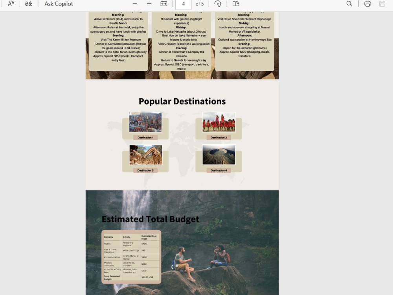Click 'Visit David Sheldrick Elephant Orphanage' line
393x295 pixels.
[x=244, y=19]
